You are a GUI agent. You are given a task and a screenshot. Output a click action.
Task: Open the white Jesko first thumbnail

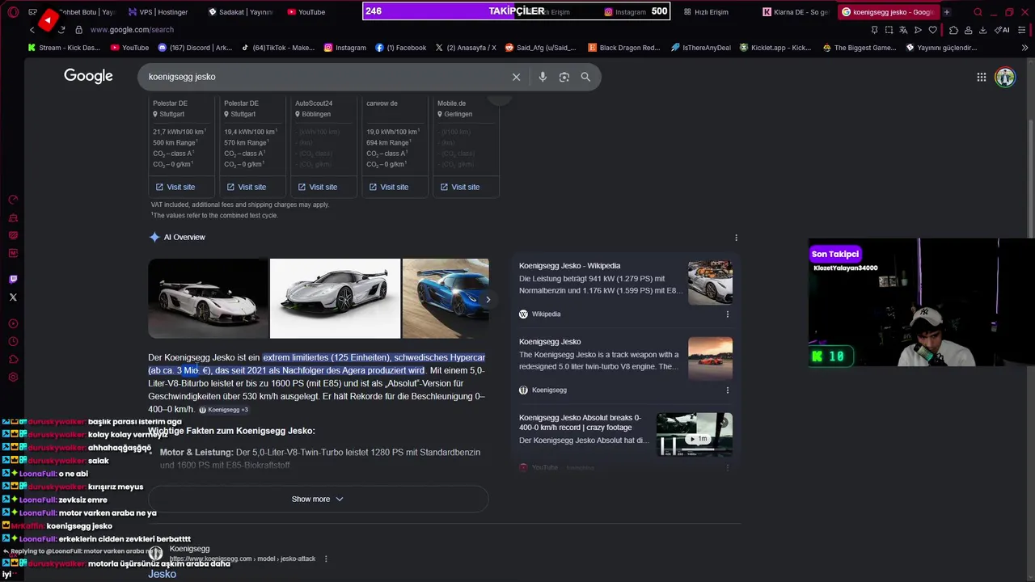point(208,298)
